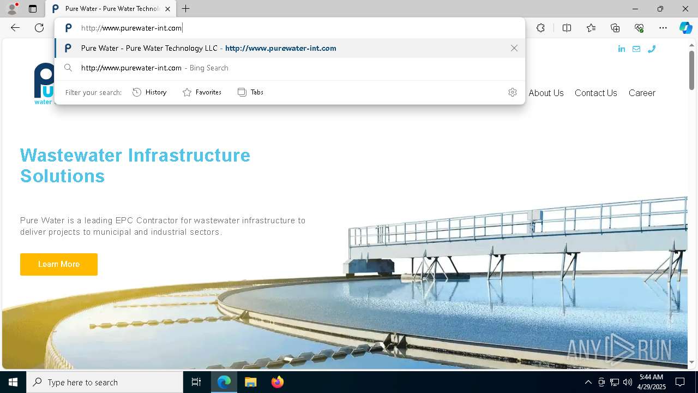698x393 pixels.
Task: Click the address bar URL field
Action: click(x=289, y=28)
